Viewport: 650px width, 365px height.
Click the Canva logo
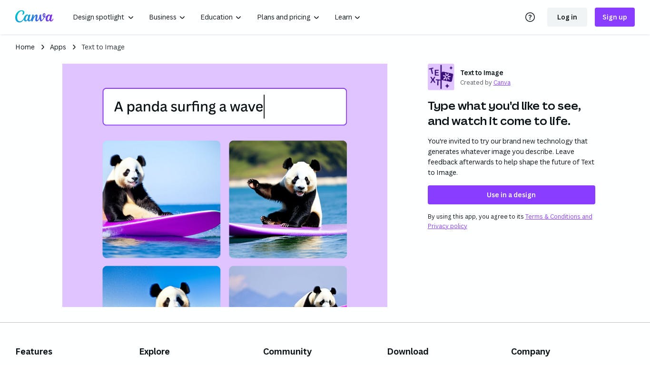pos(34,17)
